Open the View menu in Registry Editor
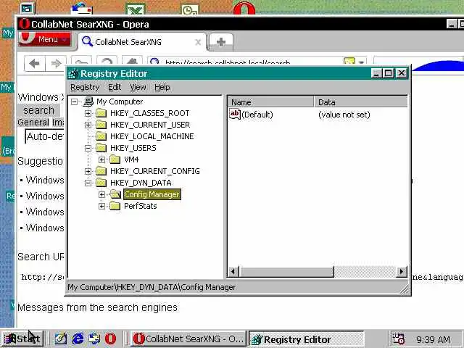The height and width of the screenshot is (348, 464). [138, 87]
